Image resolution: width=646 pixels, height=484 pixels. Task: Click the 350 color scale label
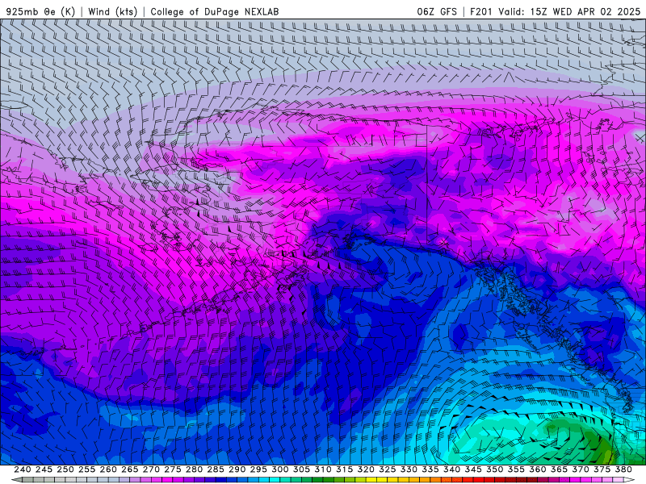click(495, 469)
